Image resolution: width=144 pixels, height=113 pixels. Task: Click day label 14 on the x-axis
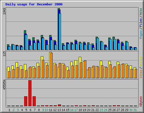tap(63, 110)
